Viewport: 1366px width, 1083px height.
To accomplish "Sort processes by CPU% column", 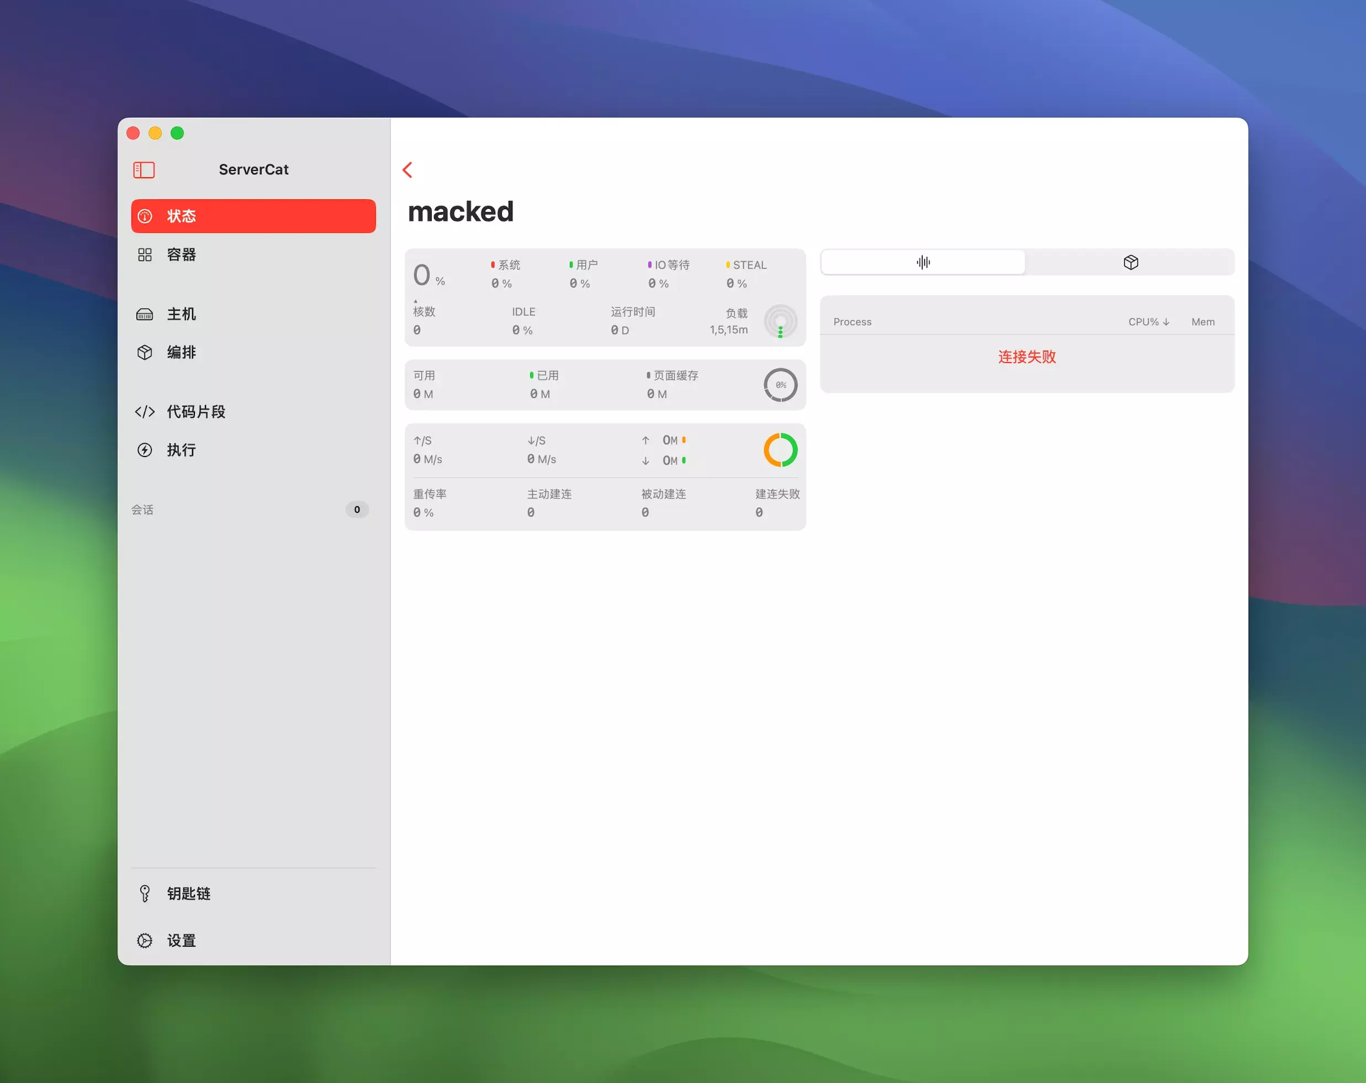I will (1148, 322).
